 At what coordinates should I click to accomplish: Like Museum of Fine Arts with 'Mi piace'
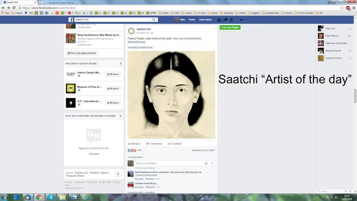tap(113, 88)
